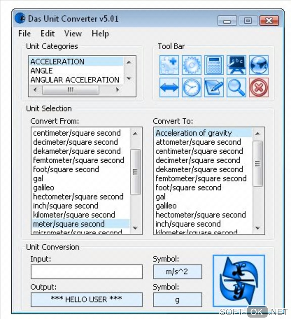Click the categories horizontal scrollbar thumb
Screen dimensions: 291x319
[70, 90]
